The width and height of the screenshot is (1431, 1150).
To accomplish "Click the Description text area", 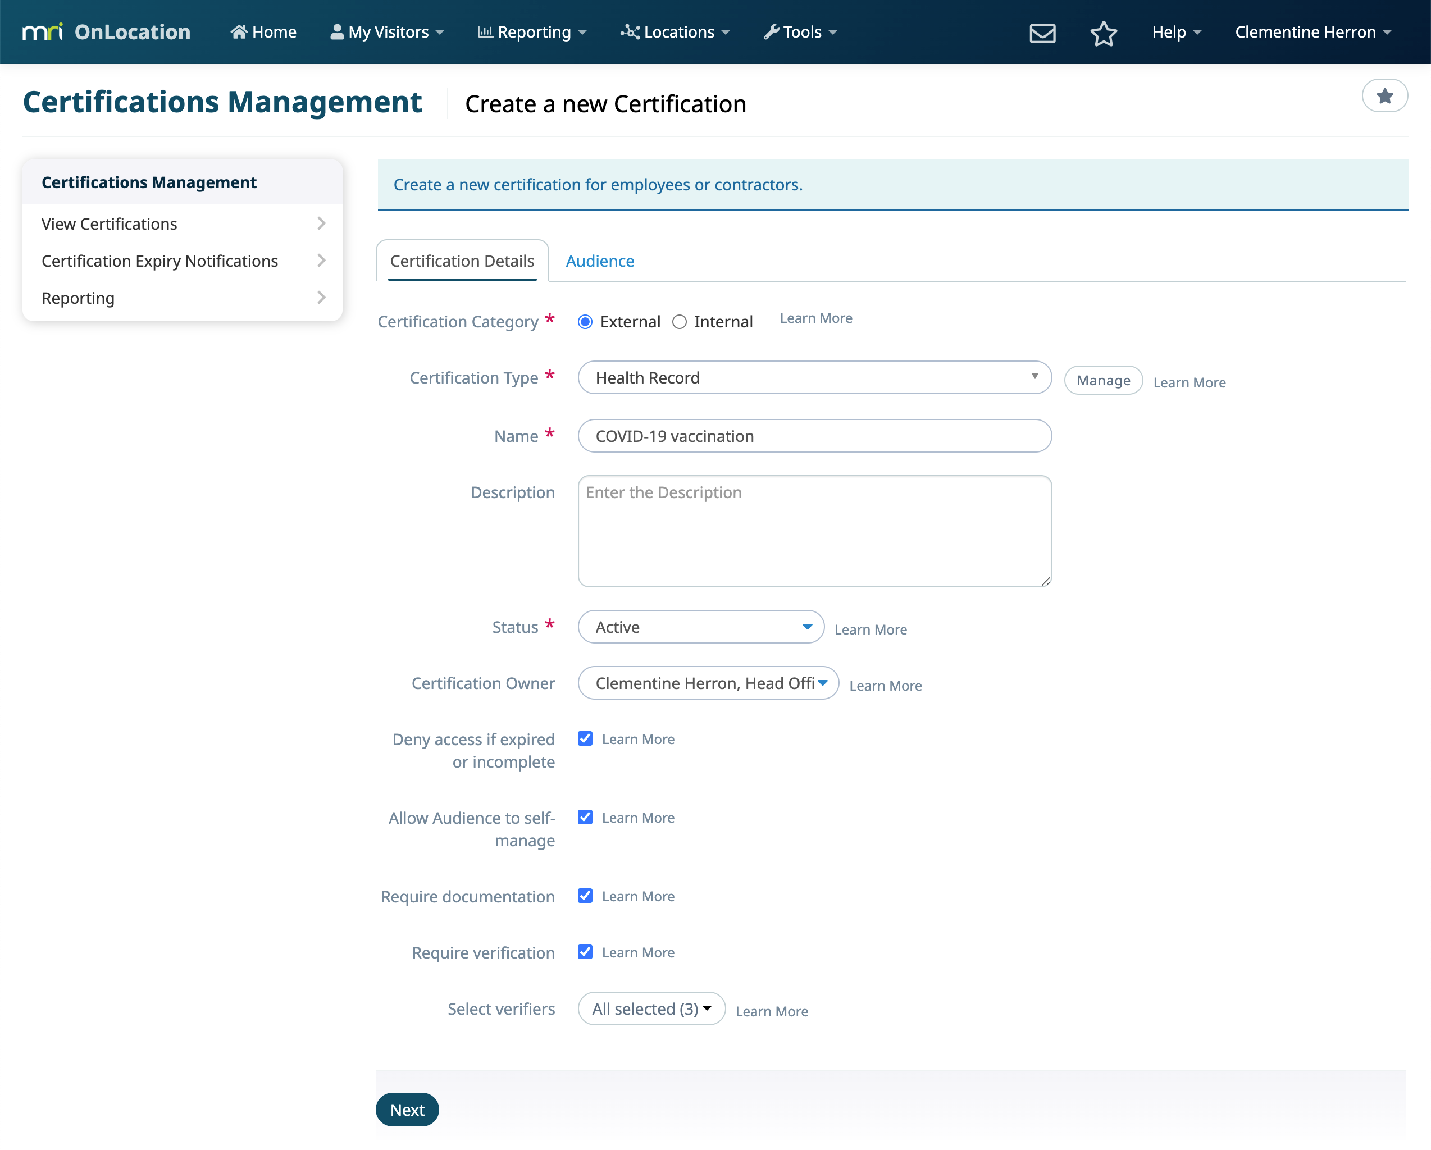I will [x=814, y=531].
